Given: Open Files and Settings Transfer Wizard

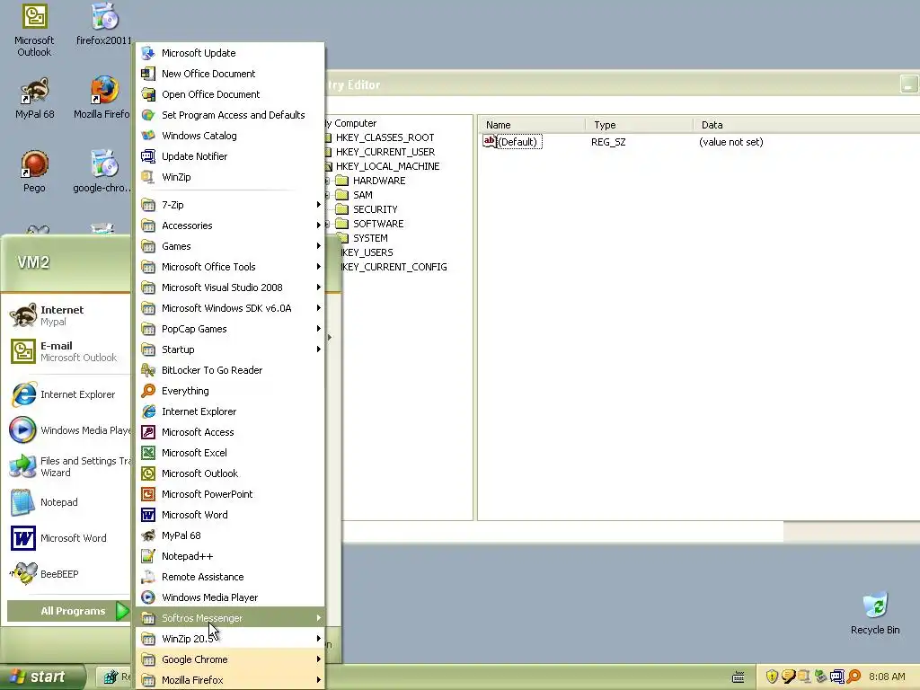Looking at the screenshot, I should coord(68,466).
